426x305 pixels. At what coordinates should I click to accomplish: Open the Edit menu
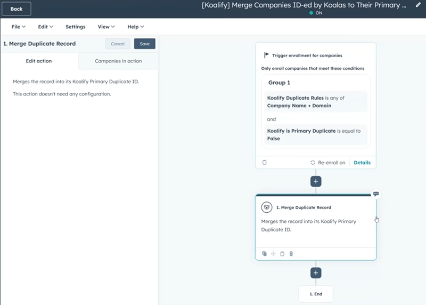pos(45,27)
